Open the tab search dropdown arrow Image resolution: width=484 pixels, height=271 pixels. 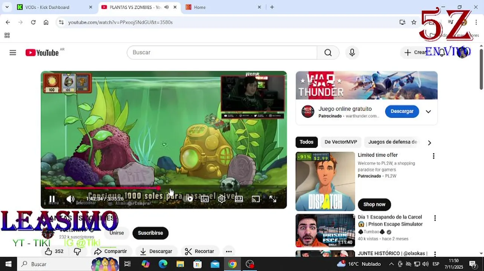pos(7,7)
